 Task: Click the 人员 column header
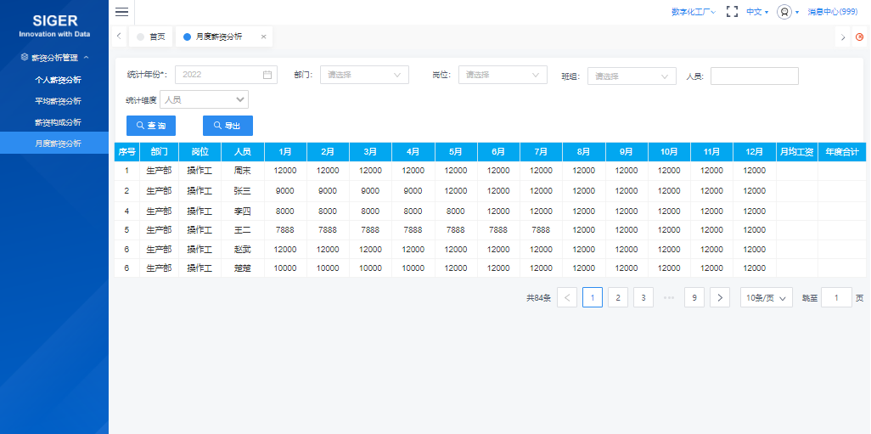pyautogui.click(x=243, y=152)
